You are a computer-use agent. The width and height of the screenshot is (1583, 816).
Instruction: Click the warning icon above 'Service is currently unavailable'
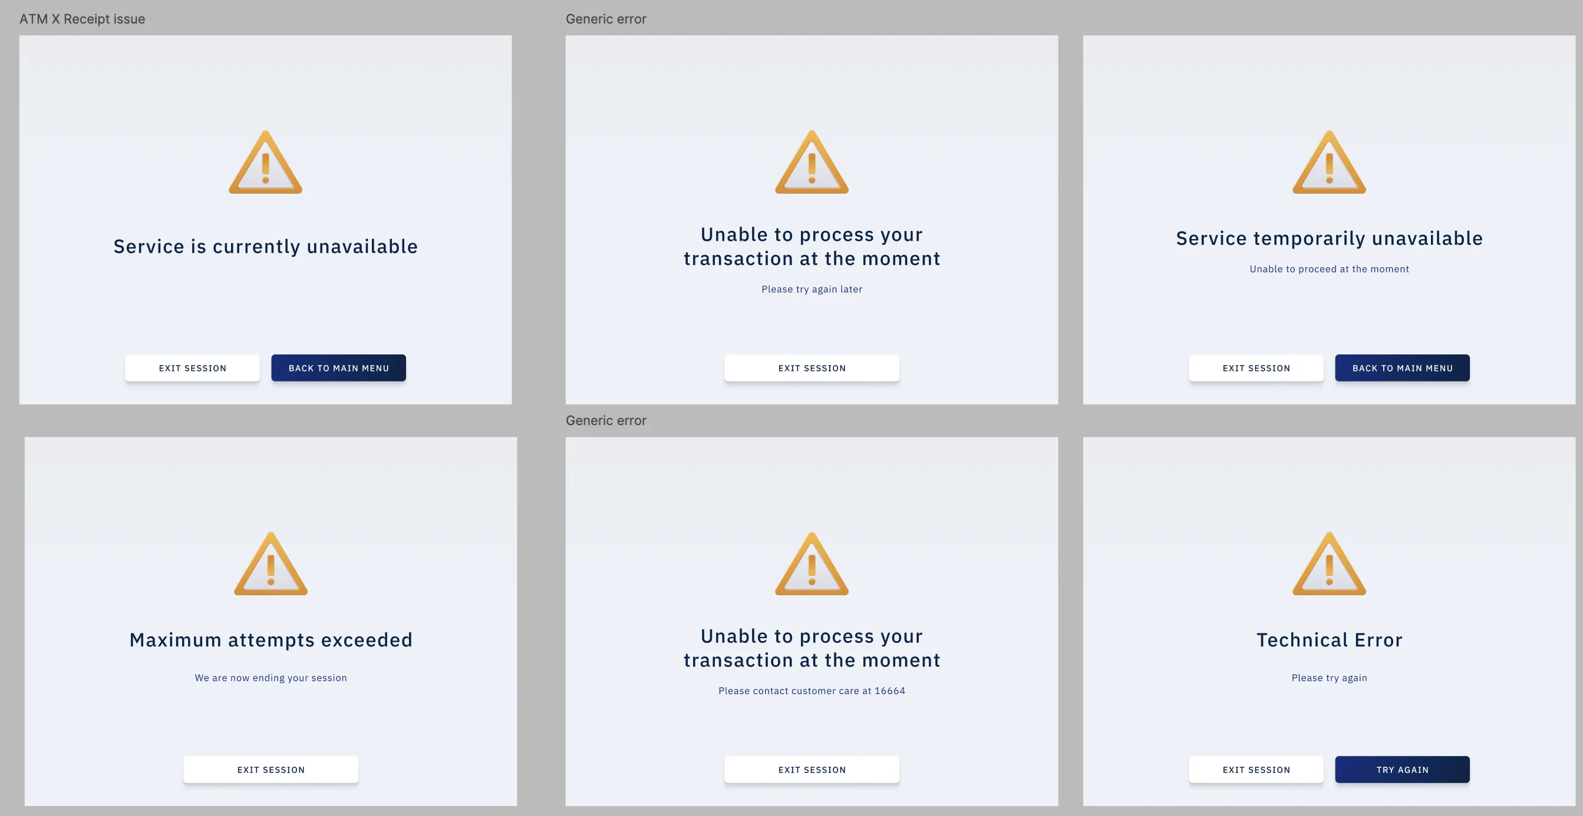[x=265, y=162]
